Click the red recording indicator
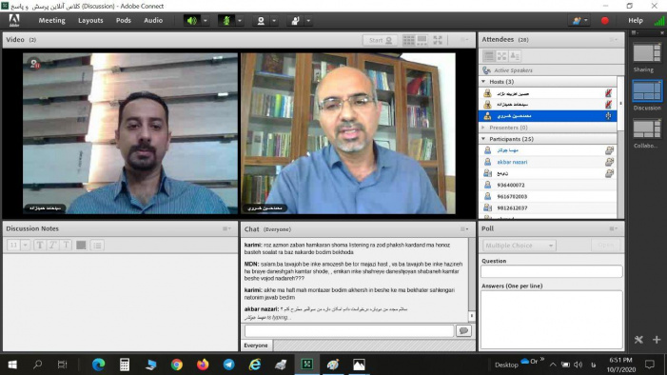The image size is (667, 375). coord(604,20)
